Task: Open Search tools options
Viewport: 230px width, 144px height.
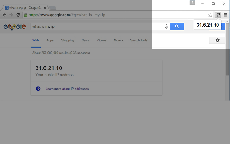Action: point(139,40)
